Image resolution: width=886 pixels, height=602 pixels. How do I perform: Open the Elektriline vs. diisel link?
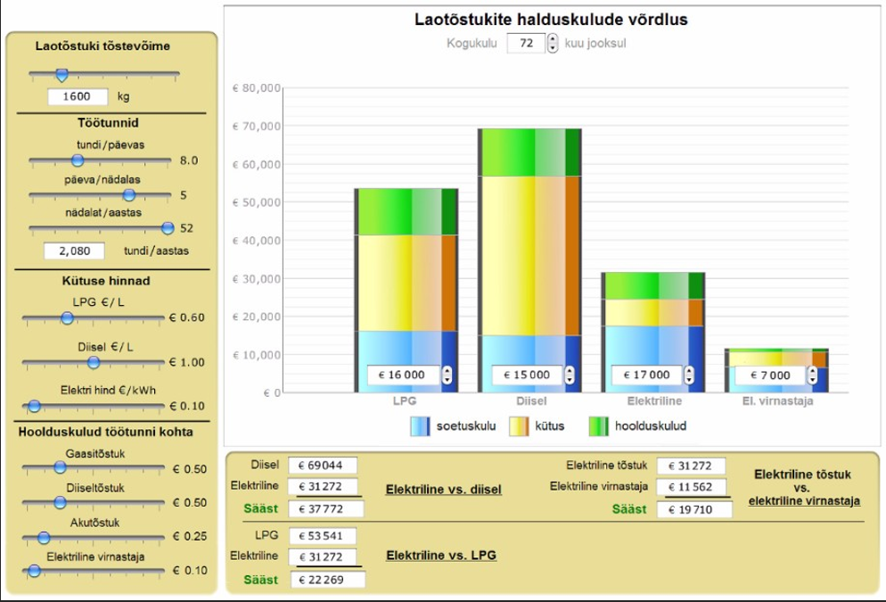[443, 489]
